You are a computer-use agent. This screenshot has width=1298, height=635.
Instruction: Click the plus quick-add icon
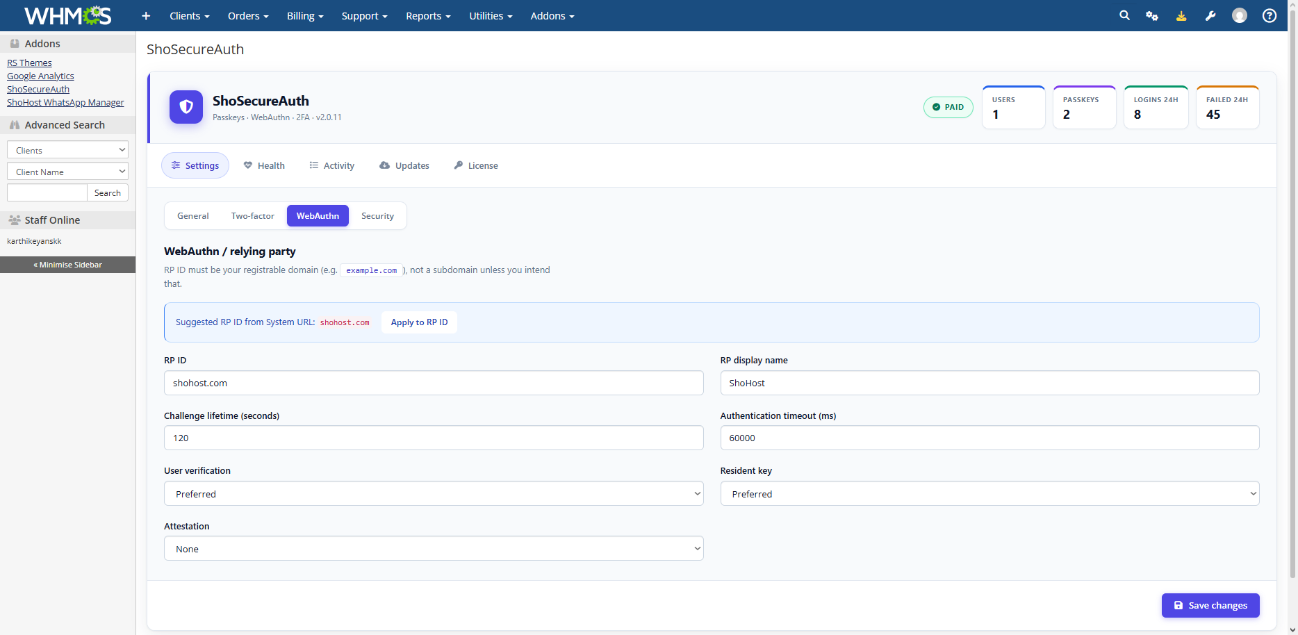click(x=146, y=16)
